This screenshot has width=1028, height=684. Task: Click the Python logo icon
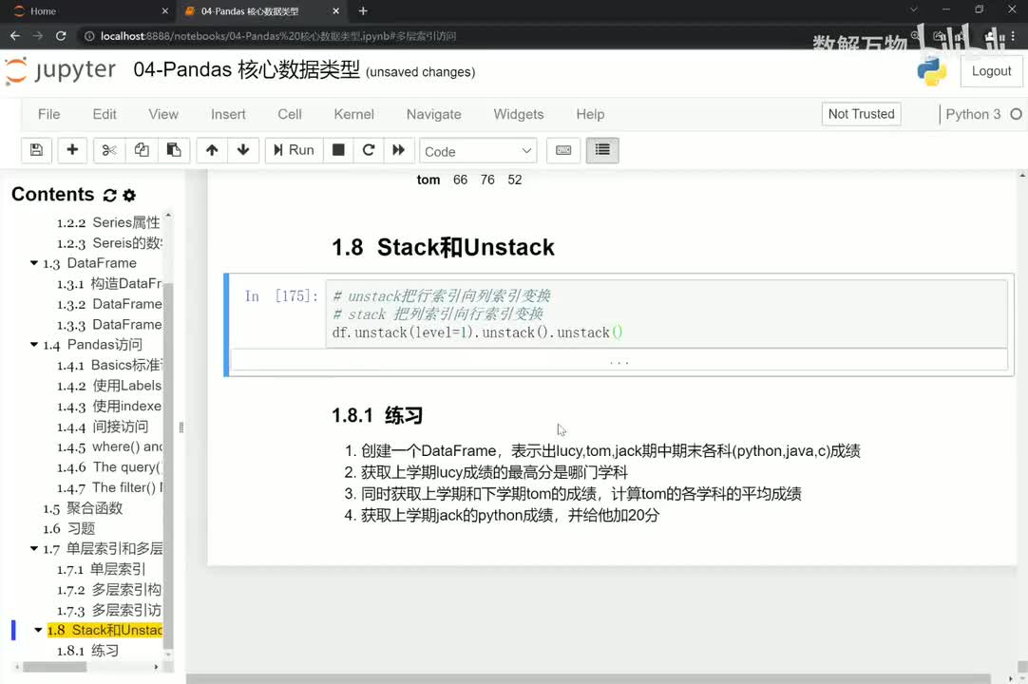[x=932, y=71]
